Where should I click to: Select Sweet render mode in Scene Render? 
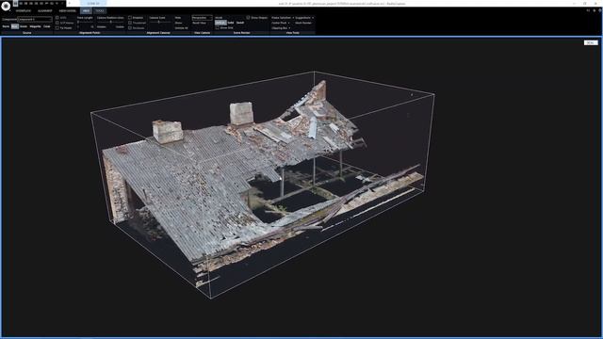point(240,23)
